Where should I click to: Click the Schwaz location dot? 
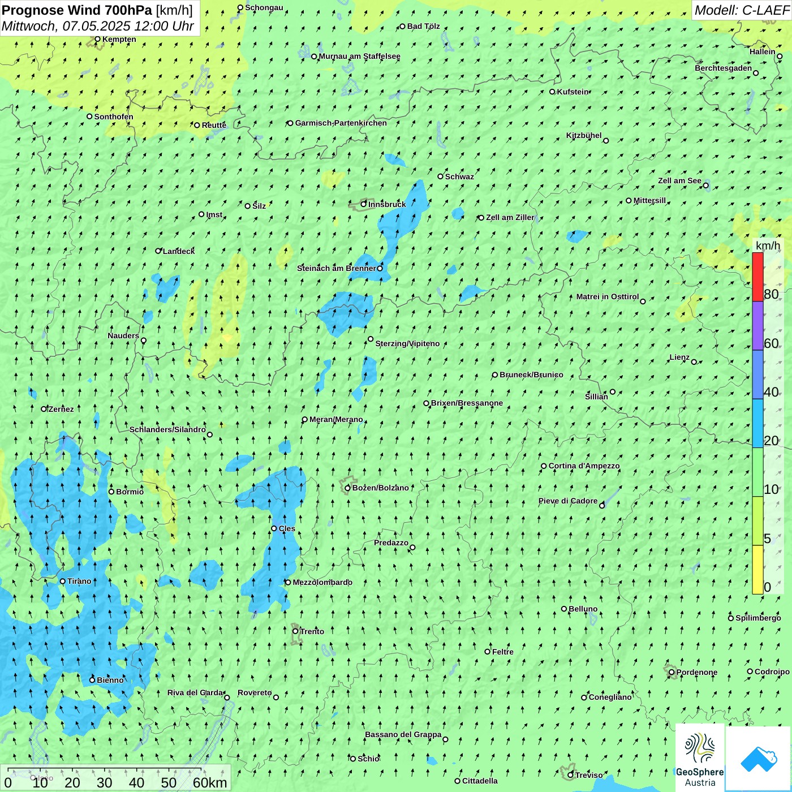coord(441,177)
